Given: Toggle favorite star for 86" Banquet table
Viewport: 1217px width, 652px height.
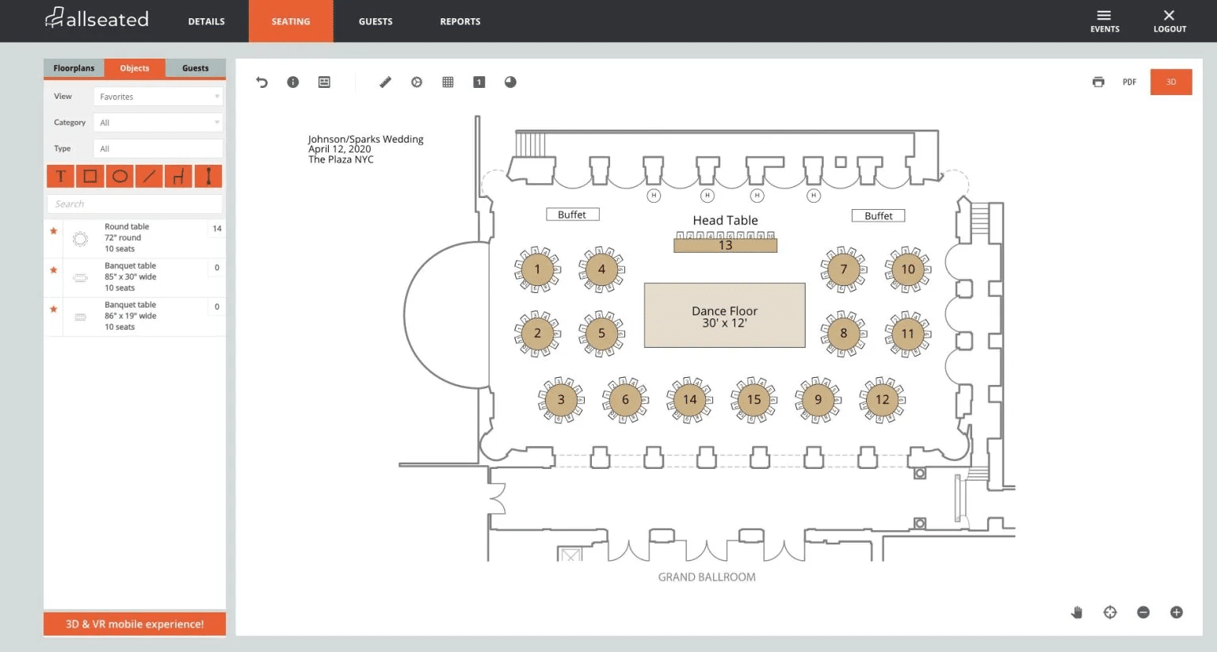Looking at the screenshot, I should pos(54,309).
